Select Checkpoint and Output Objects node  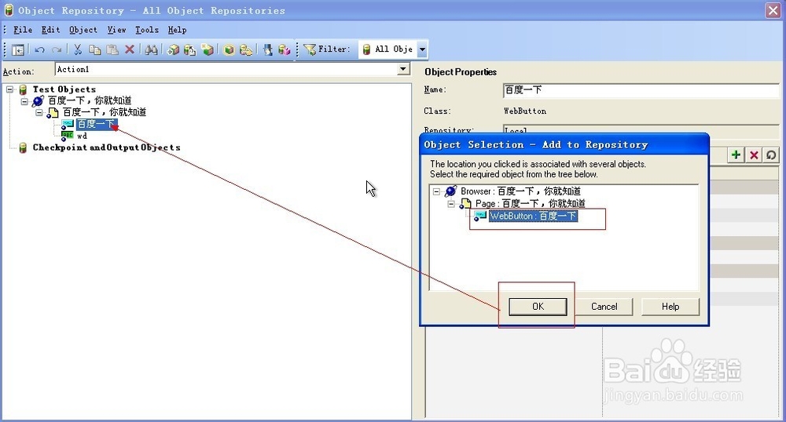106,147
